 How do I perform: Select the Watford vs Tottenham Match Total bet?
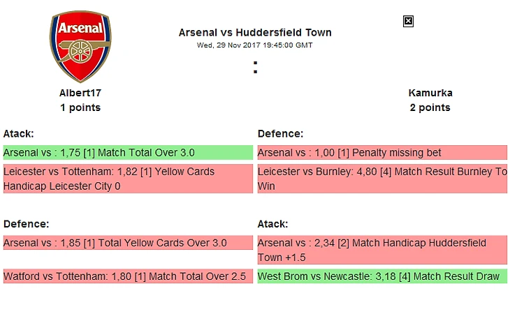pos(128,276)
